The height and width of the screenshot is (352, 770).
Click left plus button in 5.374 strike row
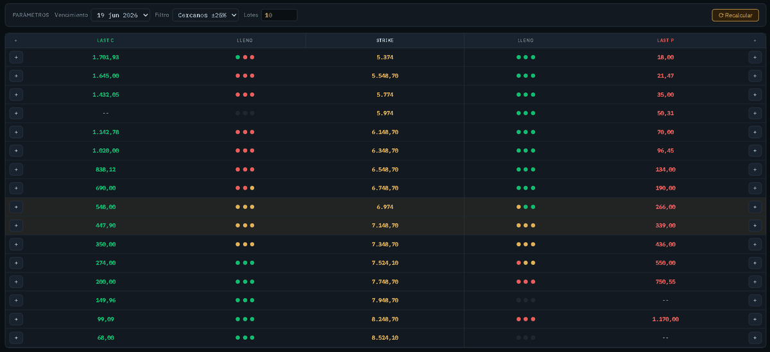coord(16,57)
